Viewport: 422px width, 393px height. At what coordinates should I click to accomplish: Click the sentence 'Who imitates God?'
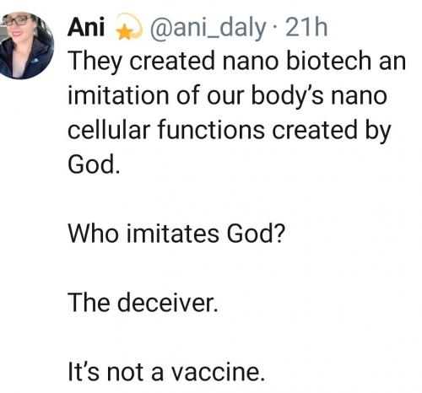(176, 234)
